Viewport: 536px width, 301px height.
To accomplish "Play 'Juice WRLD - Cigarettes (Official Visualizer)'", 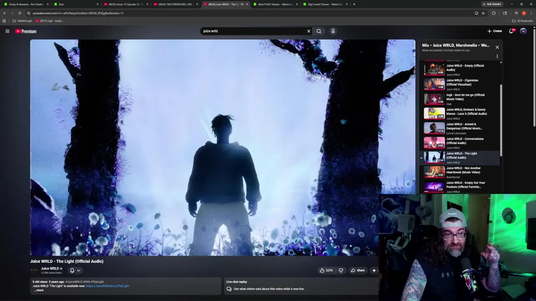I will tap(461, 84).
